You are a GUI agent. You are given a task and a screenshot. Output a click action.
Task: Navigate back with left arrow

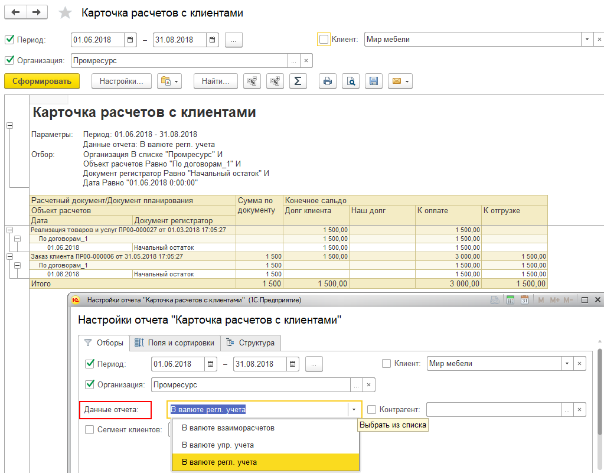pyautogui.click(x=15, y=12)
